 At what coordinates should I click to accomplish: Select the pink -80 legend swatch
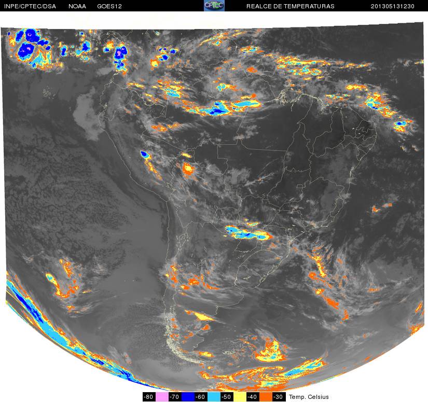[162, 397]
